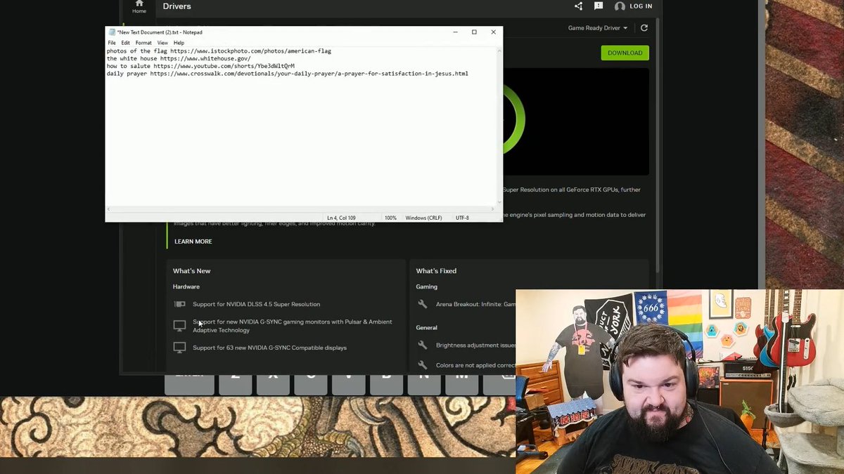Click the wrench icon beside Arena Breakout
Screen dimensions: 844x474
422,304
